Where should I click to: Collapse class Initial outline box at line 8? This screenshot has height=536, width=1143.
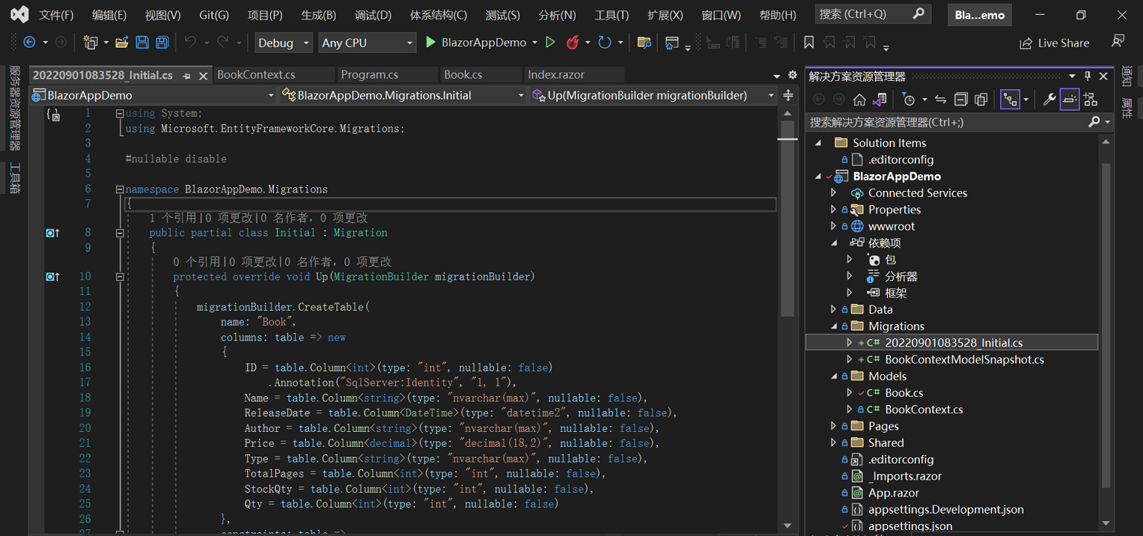coord(120,233)
